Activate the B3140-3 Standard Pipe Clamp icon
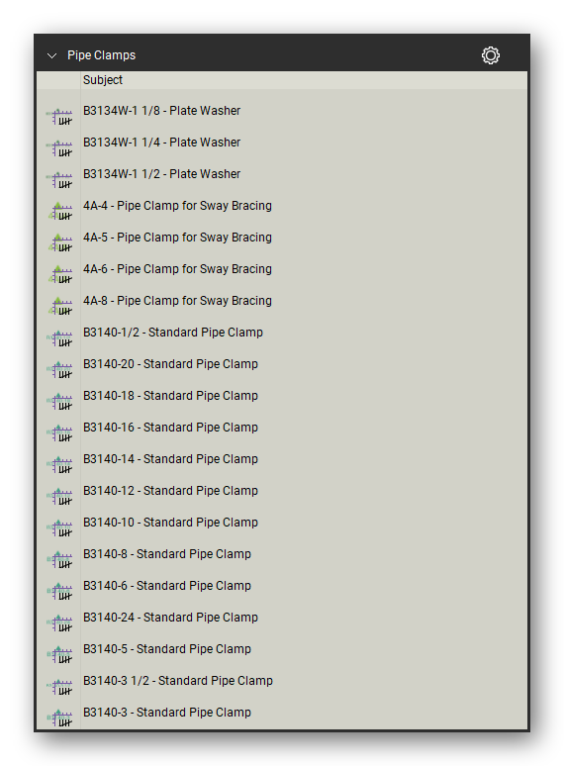564x766 pixels. (59, 718)
